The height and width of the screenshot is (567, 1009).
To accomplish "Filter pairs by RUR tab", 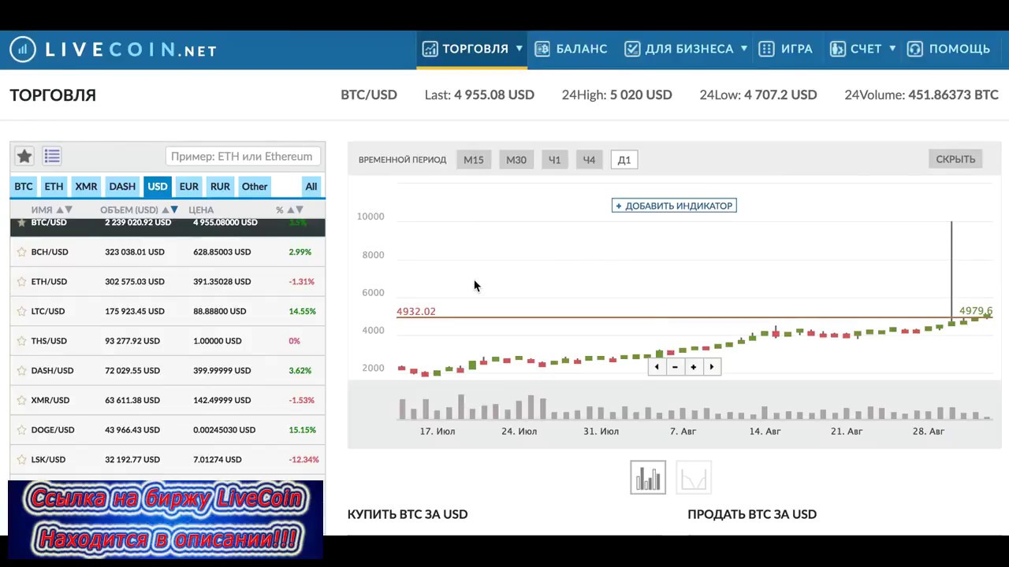I will pos(220,187).
